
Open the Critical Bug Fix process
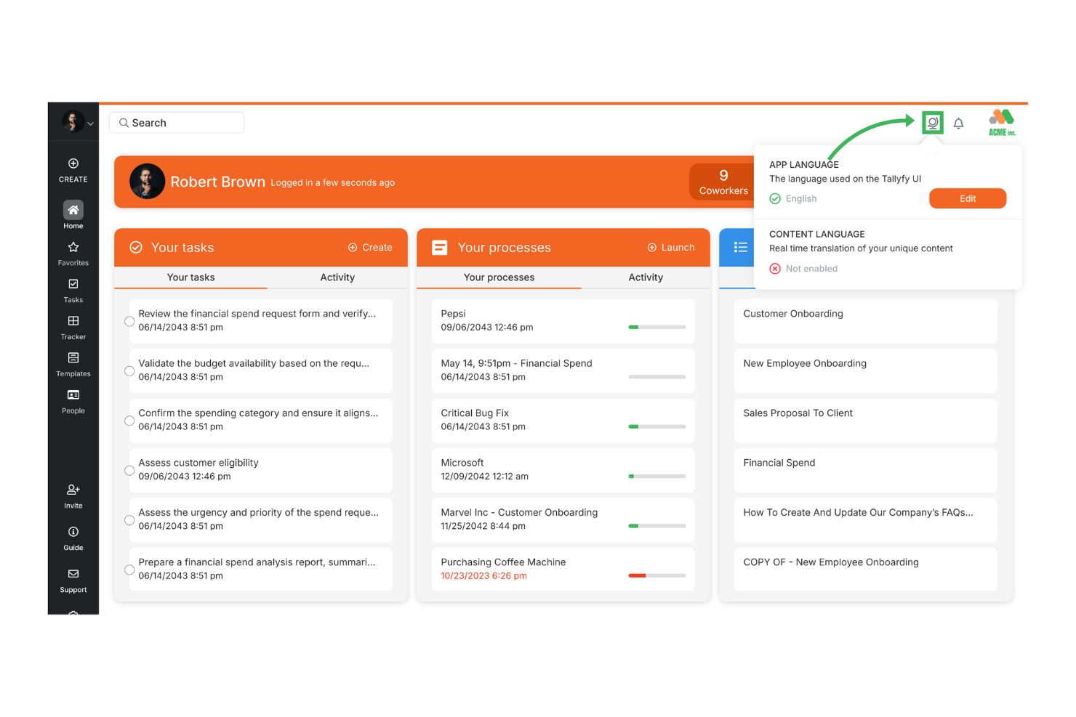tap(563, 421)
